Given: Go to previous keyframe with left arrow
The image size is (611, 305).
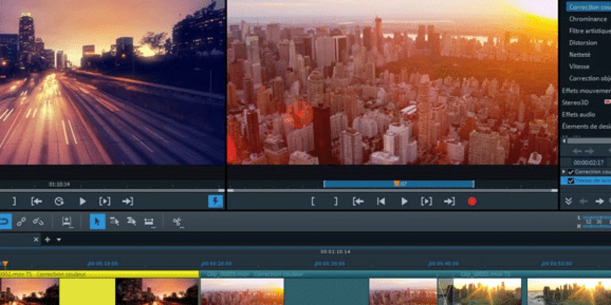Looking at the screenshot, I should [x=584, y=201].
